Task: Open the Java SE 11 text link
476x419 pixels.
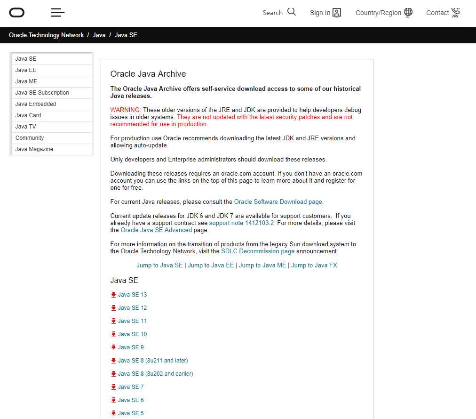Action: [132, 321]
